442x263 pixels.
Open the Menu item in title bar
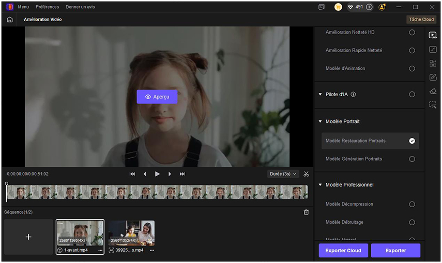click(23, 7)
